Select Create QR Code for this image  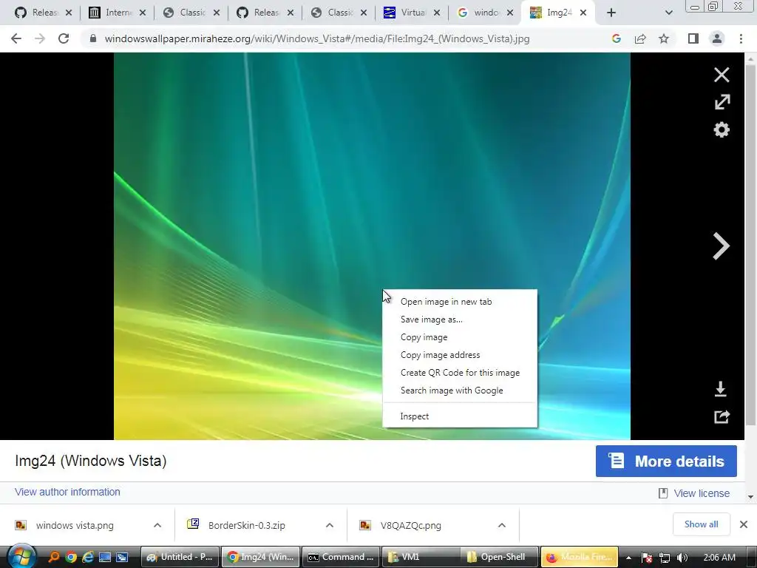460,373
